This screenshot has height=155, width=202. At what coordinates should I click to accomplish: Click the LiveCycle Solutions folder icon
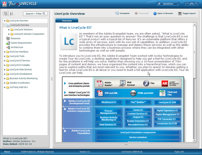point(12,30)
